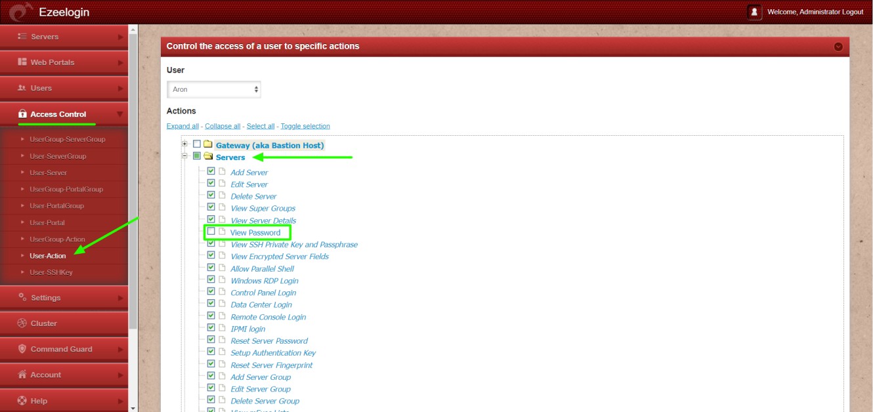The image size is (873, 412).
Task: Click the Users people icon
Action: 22,88
